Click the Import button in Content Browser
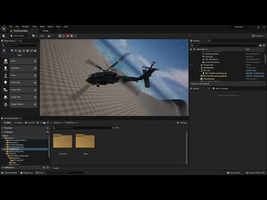Screen dimensions: 267x200 (x=18, y=123)
